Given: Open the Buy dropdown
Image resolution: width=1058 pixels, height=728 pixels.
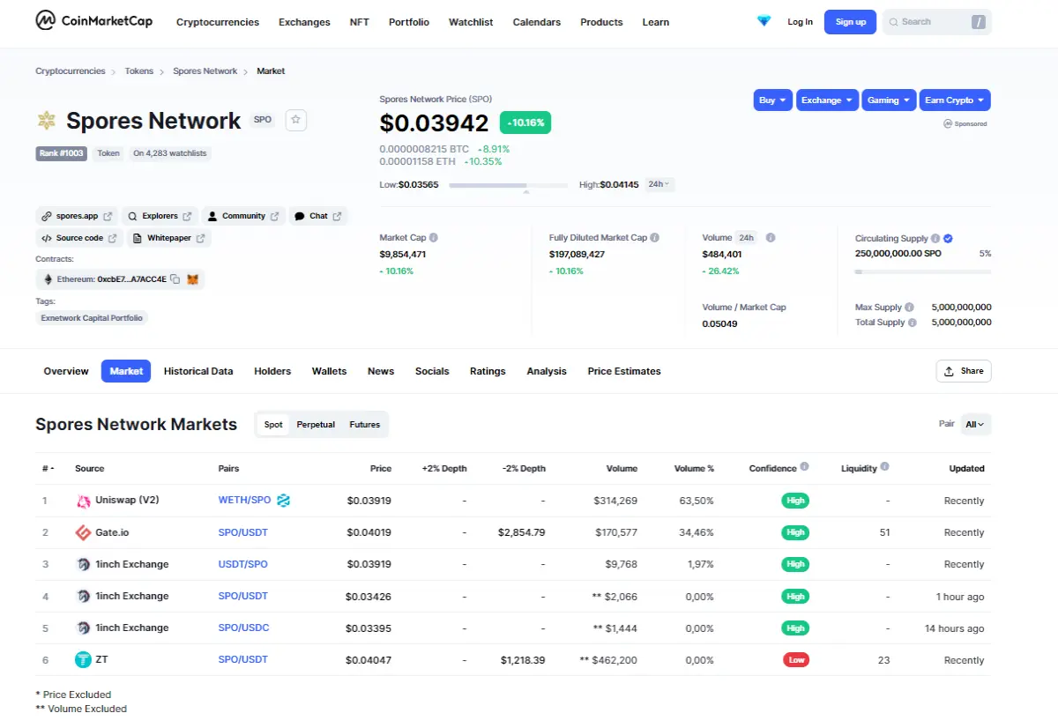Looking at the screenshot, I should coord(773,100).
